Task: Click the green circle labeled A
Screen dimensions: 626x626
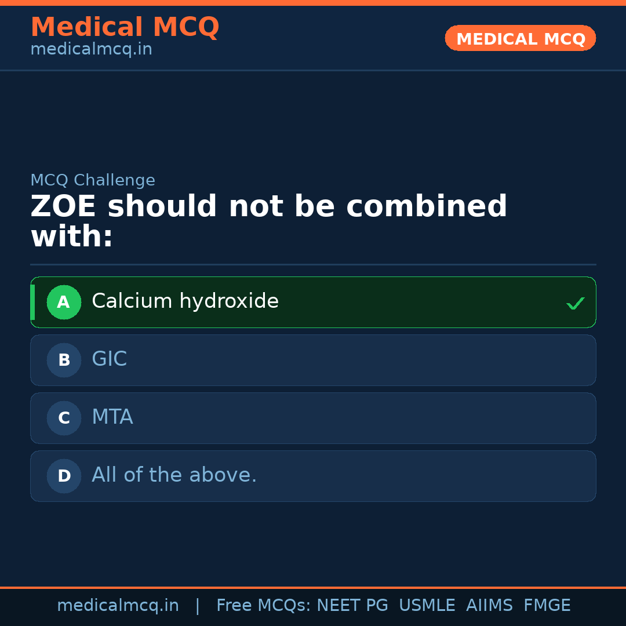Action: 64,302
